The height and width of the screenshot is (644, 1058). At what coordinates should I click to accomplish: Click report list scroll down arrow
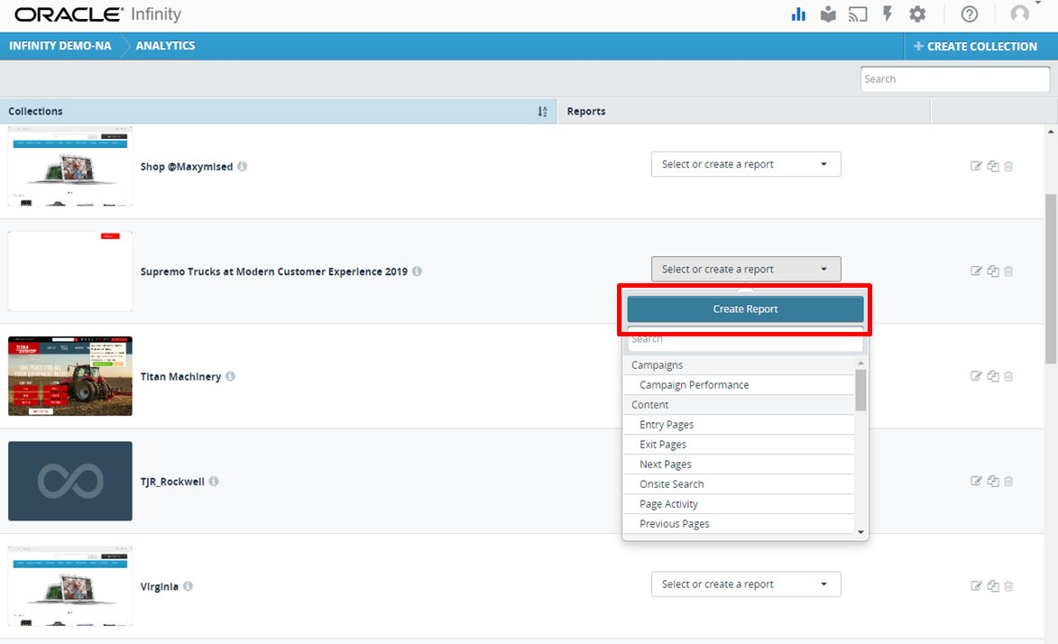pos(860,532)
